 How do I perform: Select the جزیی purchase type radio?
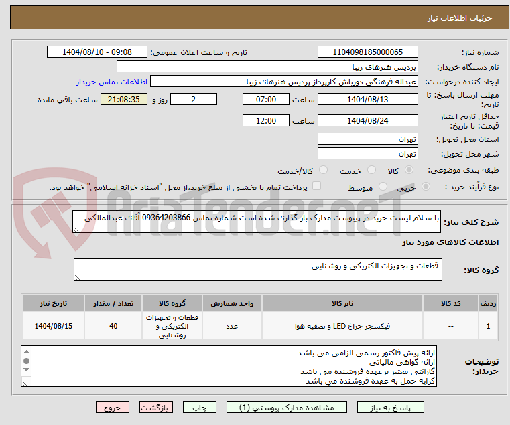tap(426, 187)
